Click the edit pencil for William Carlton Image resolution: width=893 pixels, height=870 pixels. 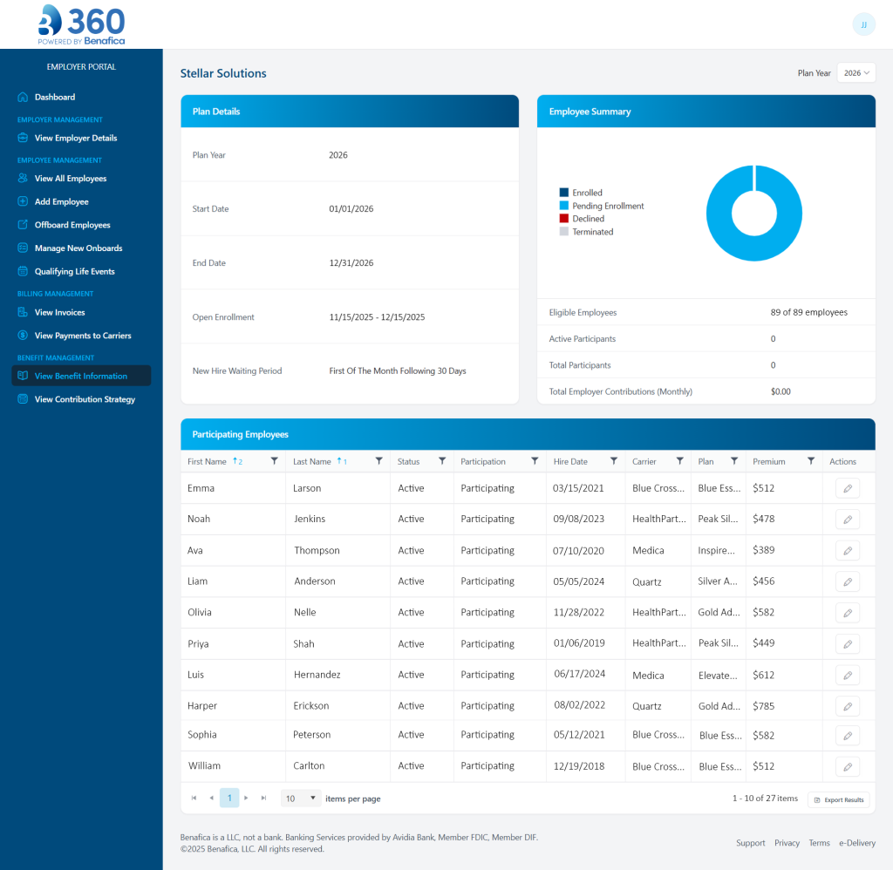[847, 766]
